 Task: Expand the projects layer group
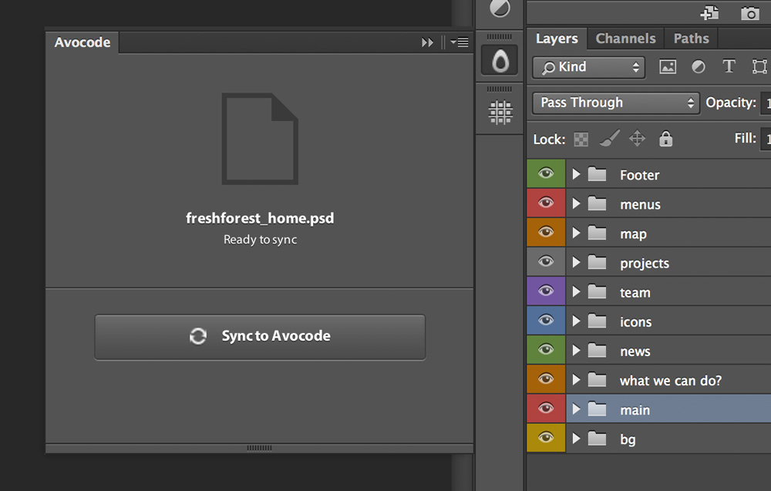576,262
